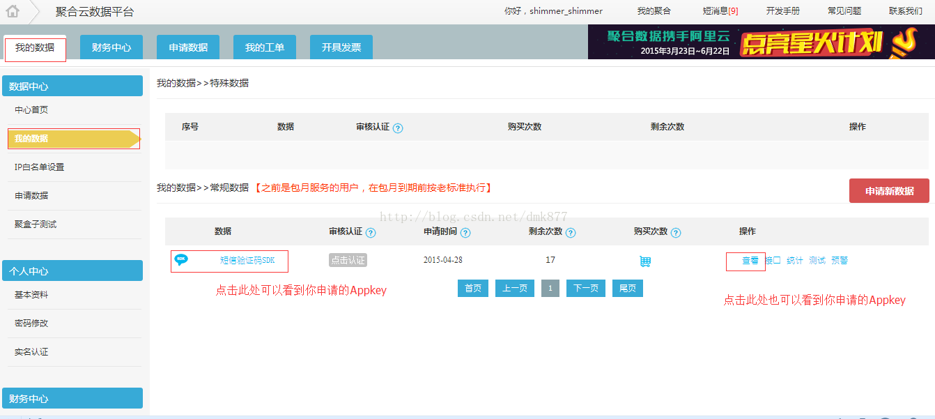This screenshot has width=935, height=419.
Task: Click the shopping cart purchase icon
Action: [x=645, y=261]
